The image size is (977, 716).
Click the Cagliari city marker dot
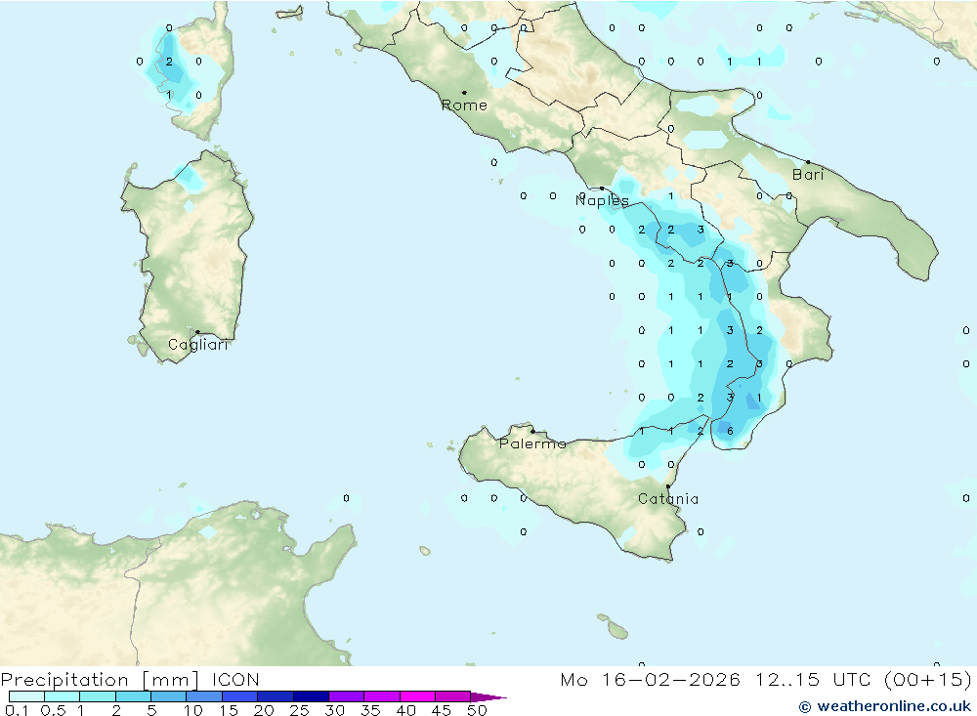(197, 332)
